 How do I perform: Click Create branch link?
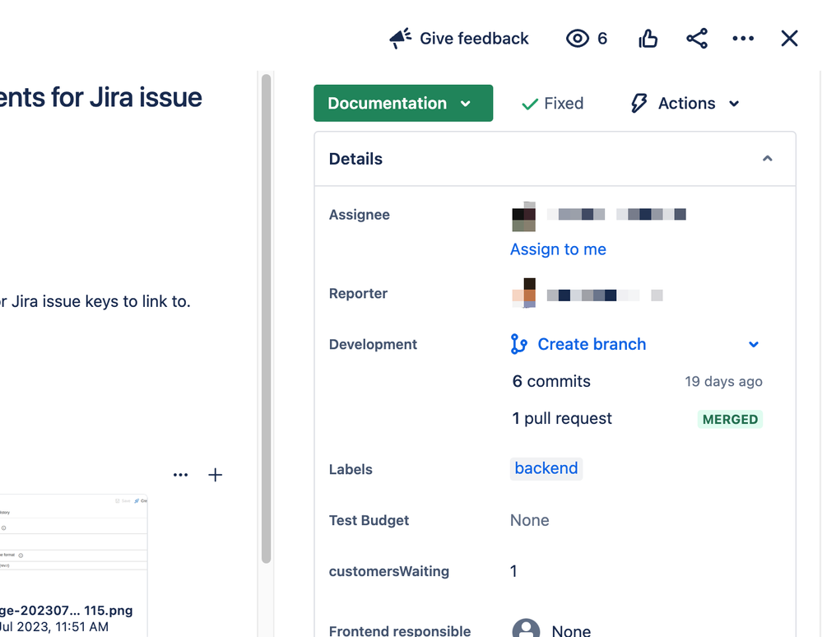(592, 344)
